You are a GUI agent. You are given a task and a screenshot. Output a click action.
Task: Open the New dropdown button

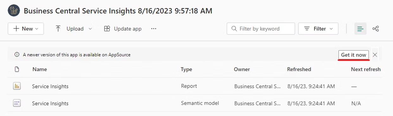(26, 28)
